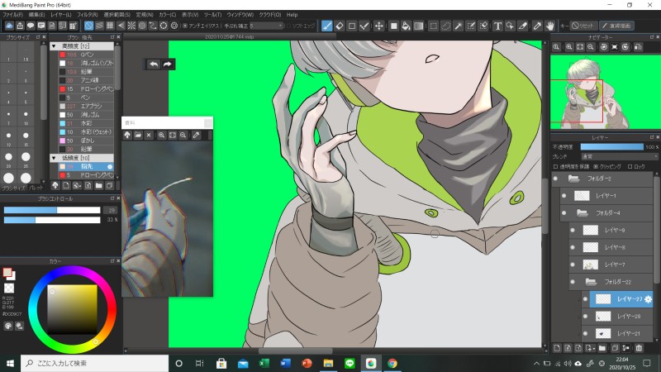Collapse フォルダー4 folder
The height and width of the screenshot is (372, 661).
[x=582, y=213]
